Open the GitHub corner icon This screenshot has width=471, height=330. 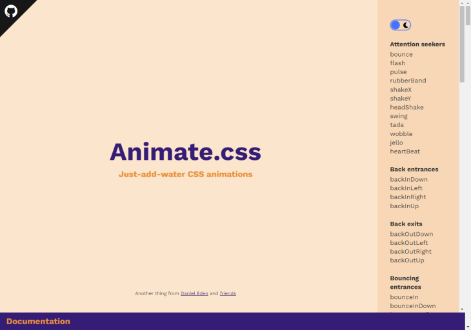click(11, 12)
